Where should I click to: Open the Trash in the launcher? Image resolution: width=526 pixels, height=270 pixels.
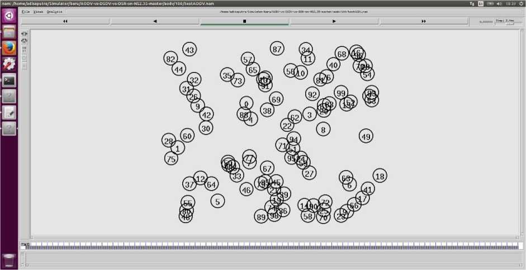9,259
